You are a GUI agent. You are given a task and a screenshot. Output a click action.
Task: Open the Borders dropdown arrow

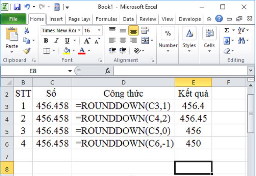pos(54,51)
